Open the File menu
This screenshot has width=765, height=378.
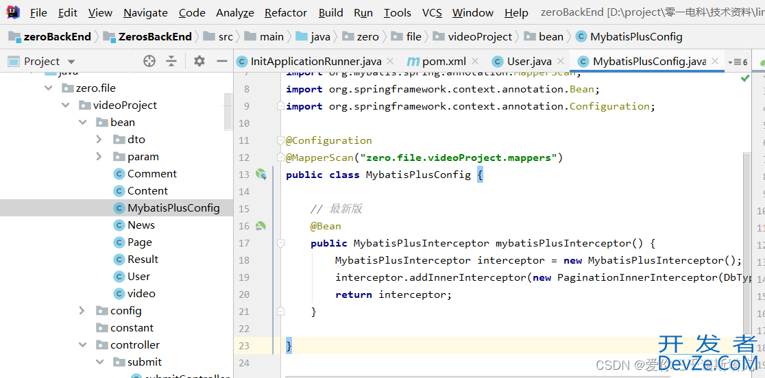(38, 12)
